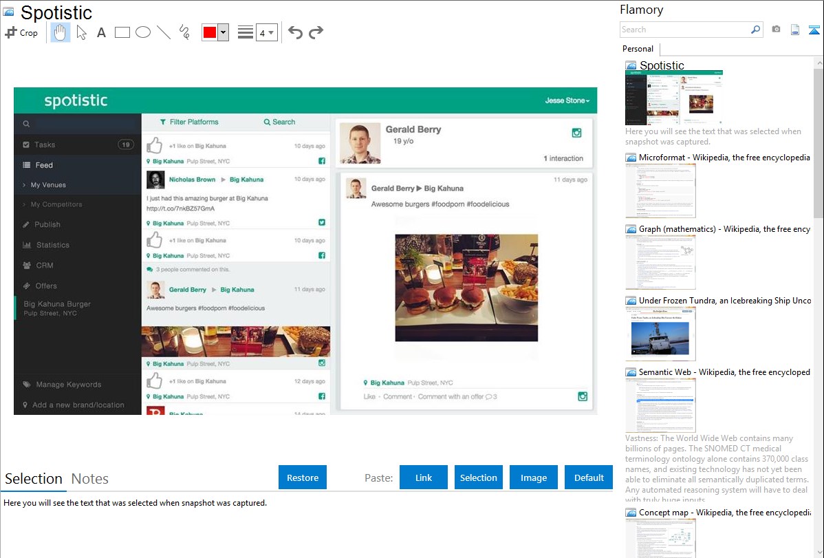This screenshot has height=558, width=824.
Task: Choose the freehand scribble tool
Action: (x=184, y=32)
